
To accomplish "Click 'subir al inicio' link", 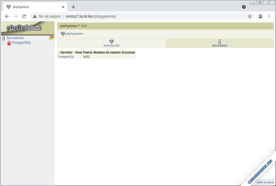I will pos(265,182).
